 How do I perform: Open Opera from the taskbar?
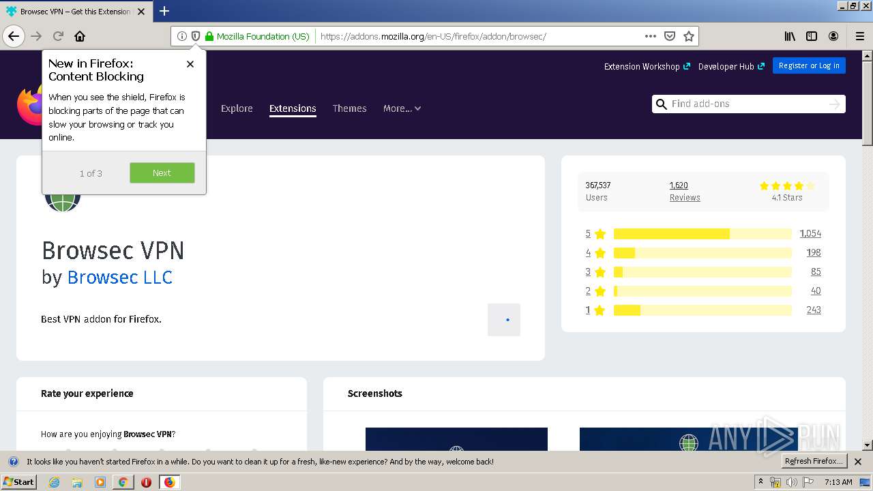point(146,482)
